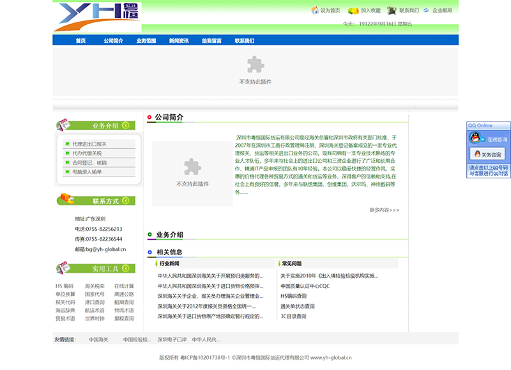Click the round arrow icon in 实用工具 header

(125, 268)
